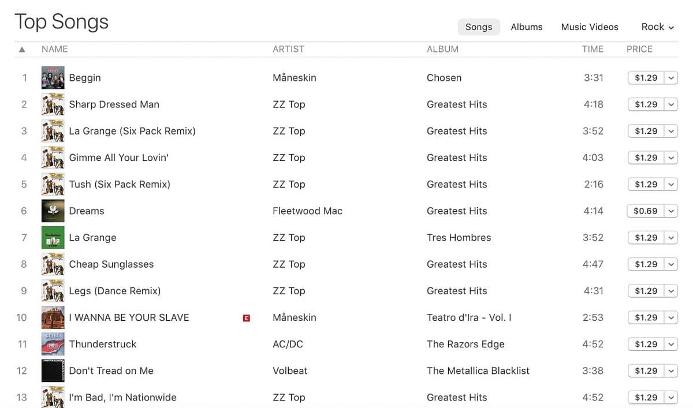
Task: Expand price options arrow for Beggin
Action: click(671, 78)
